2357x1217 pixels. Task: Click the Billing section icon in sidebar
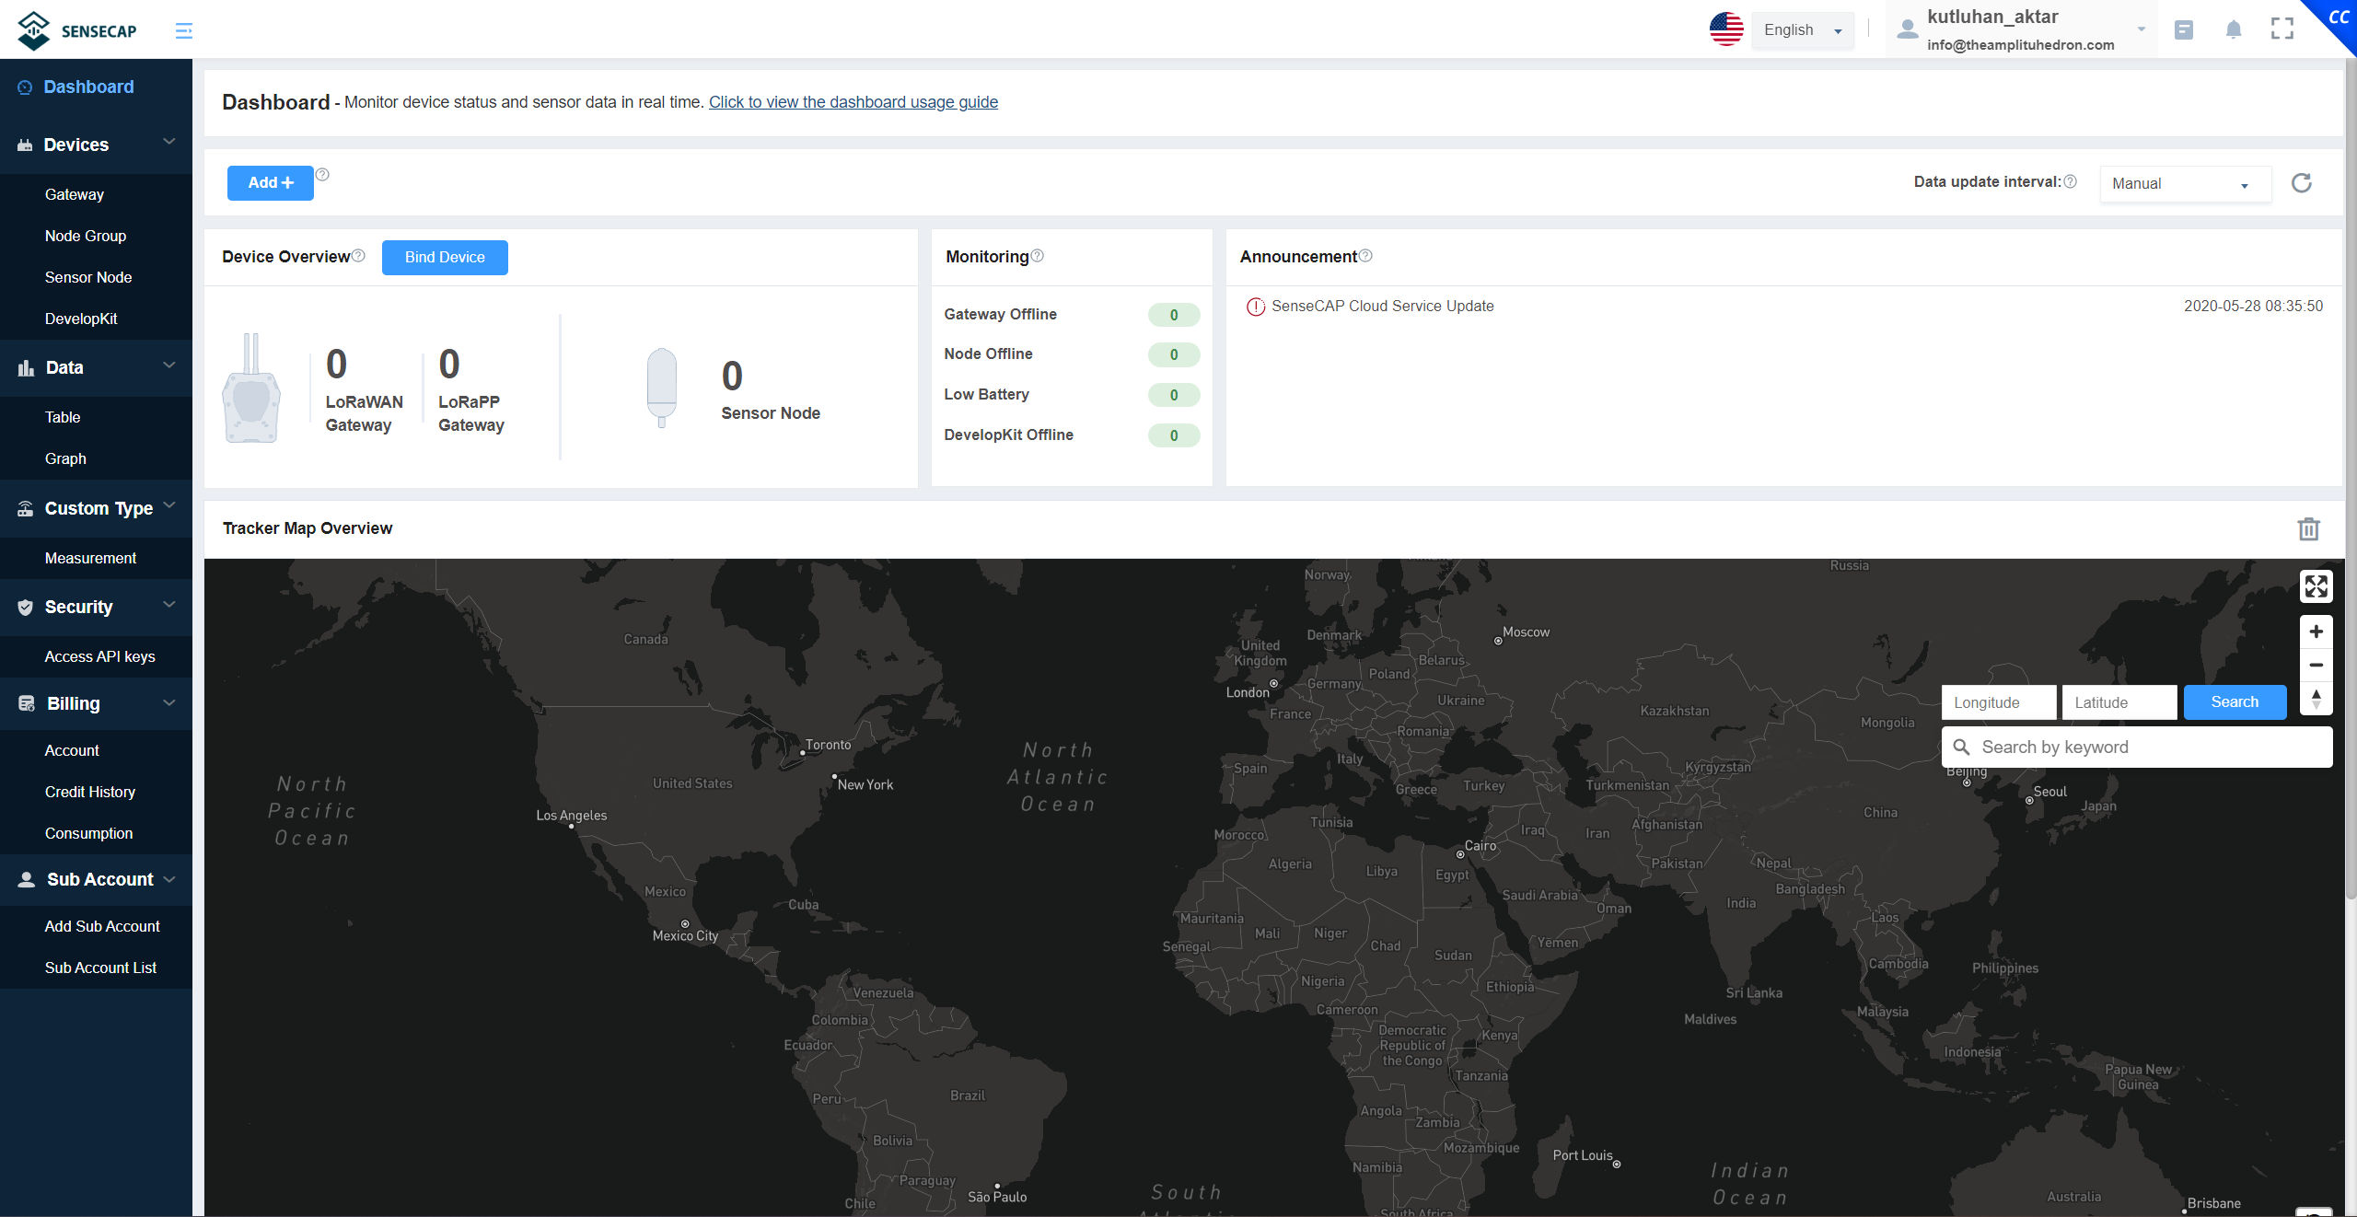pyautogui.click(x=27, y=703)
